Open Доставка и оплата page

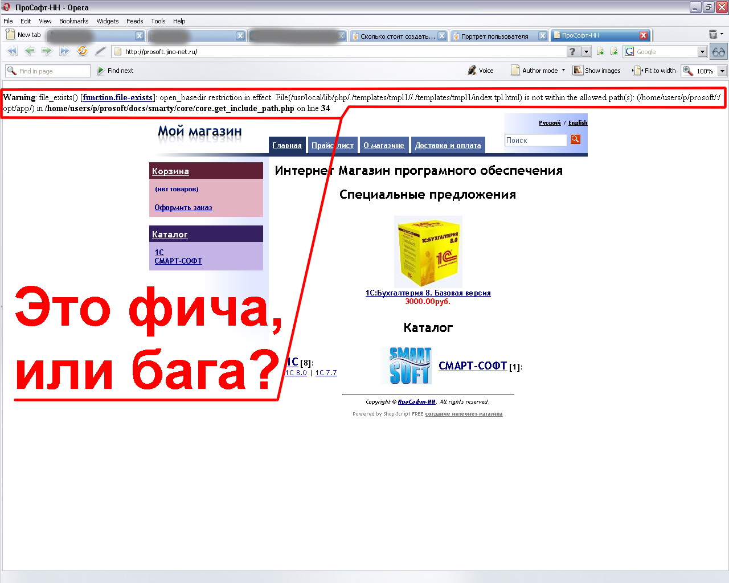[448, 145]
